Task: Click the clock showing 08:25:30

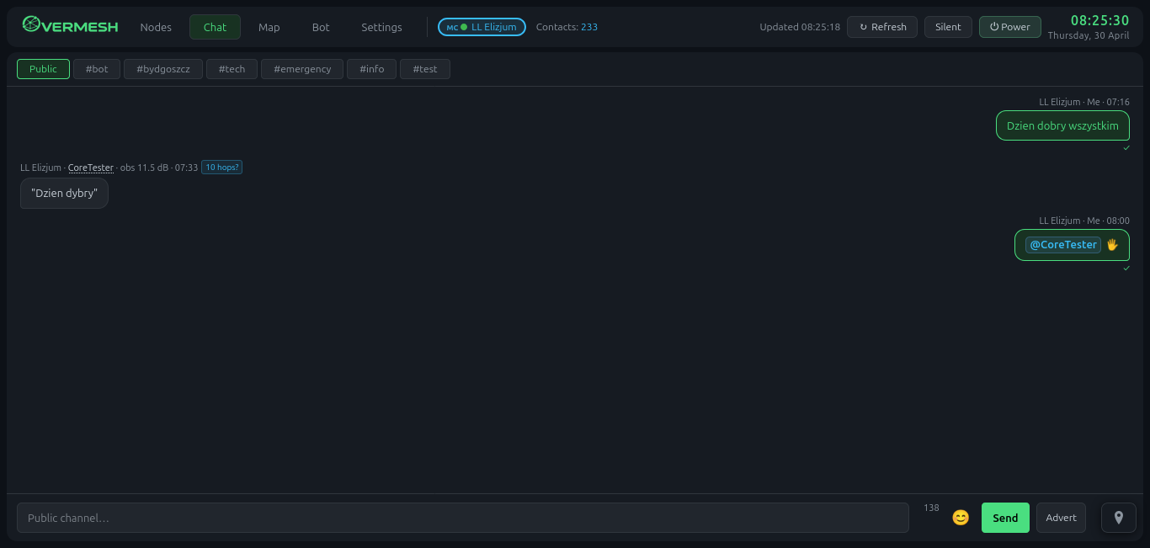Action: tap(1099, 20)
